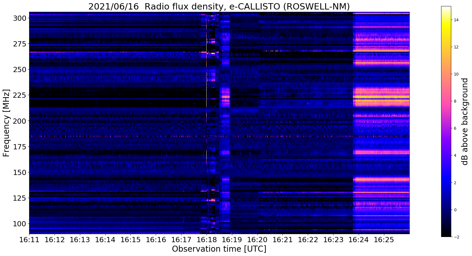472x256 pixels.
Task: Click the 'dB above background' colorbar label
Action: pos(465,122)
